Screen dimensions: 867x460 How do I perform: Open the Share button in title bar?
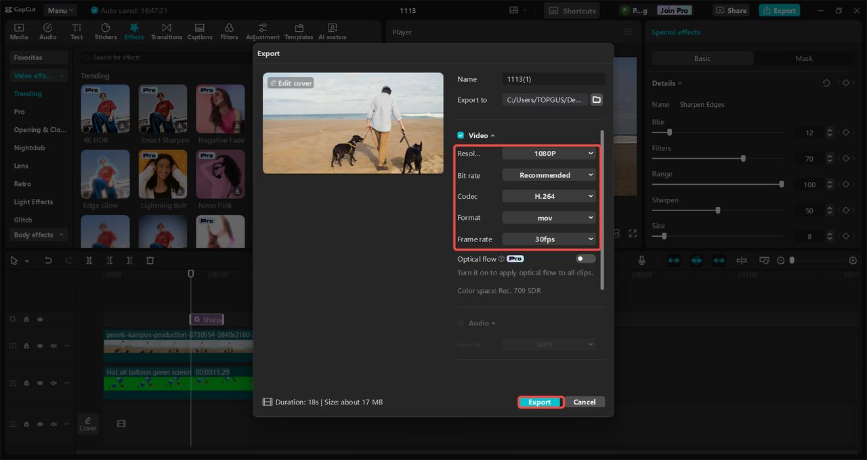731,10
